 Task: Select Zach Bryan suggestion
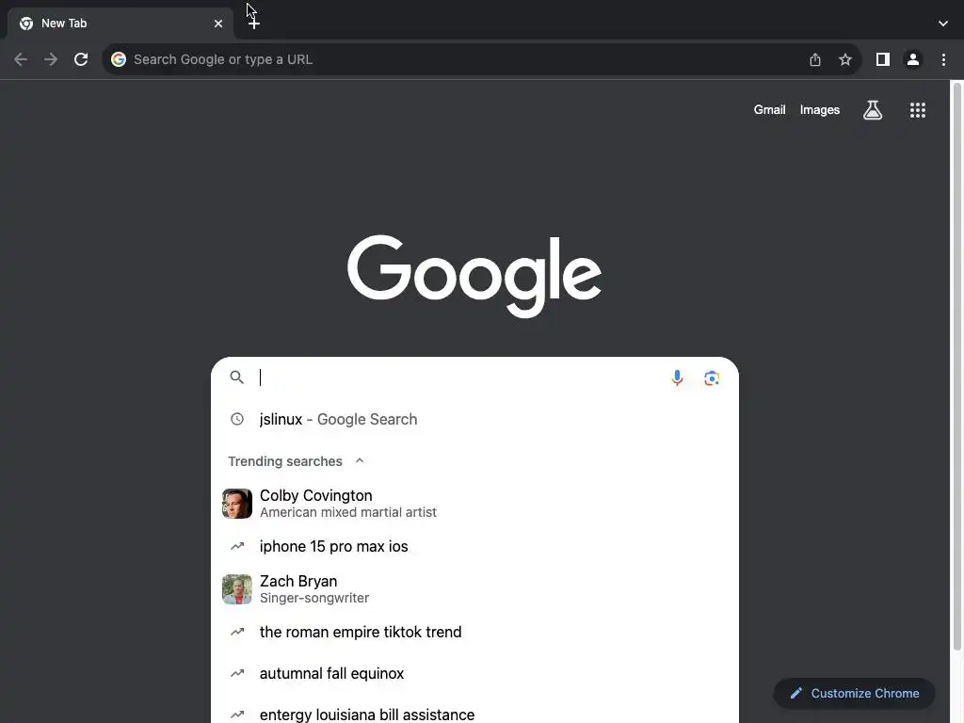coord(474,589)
